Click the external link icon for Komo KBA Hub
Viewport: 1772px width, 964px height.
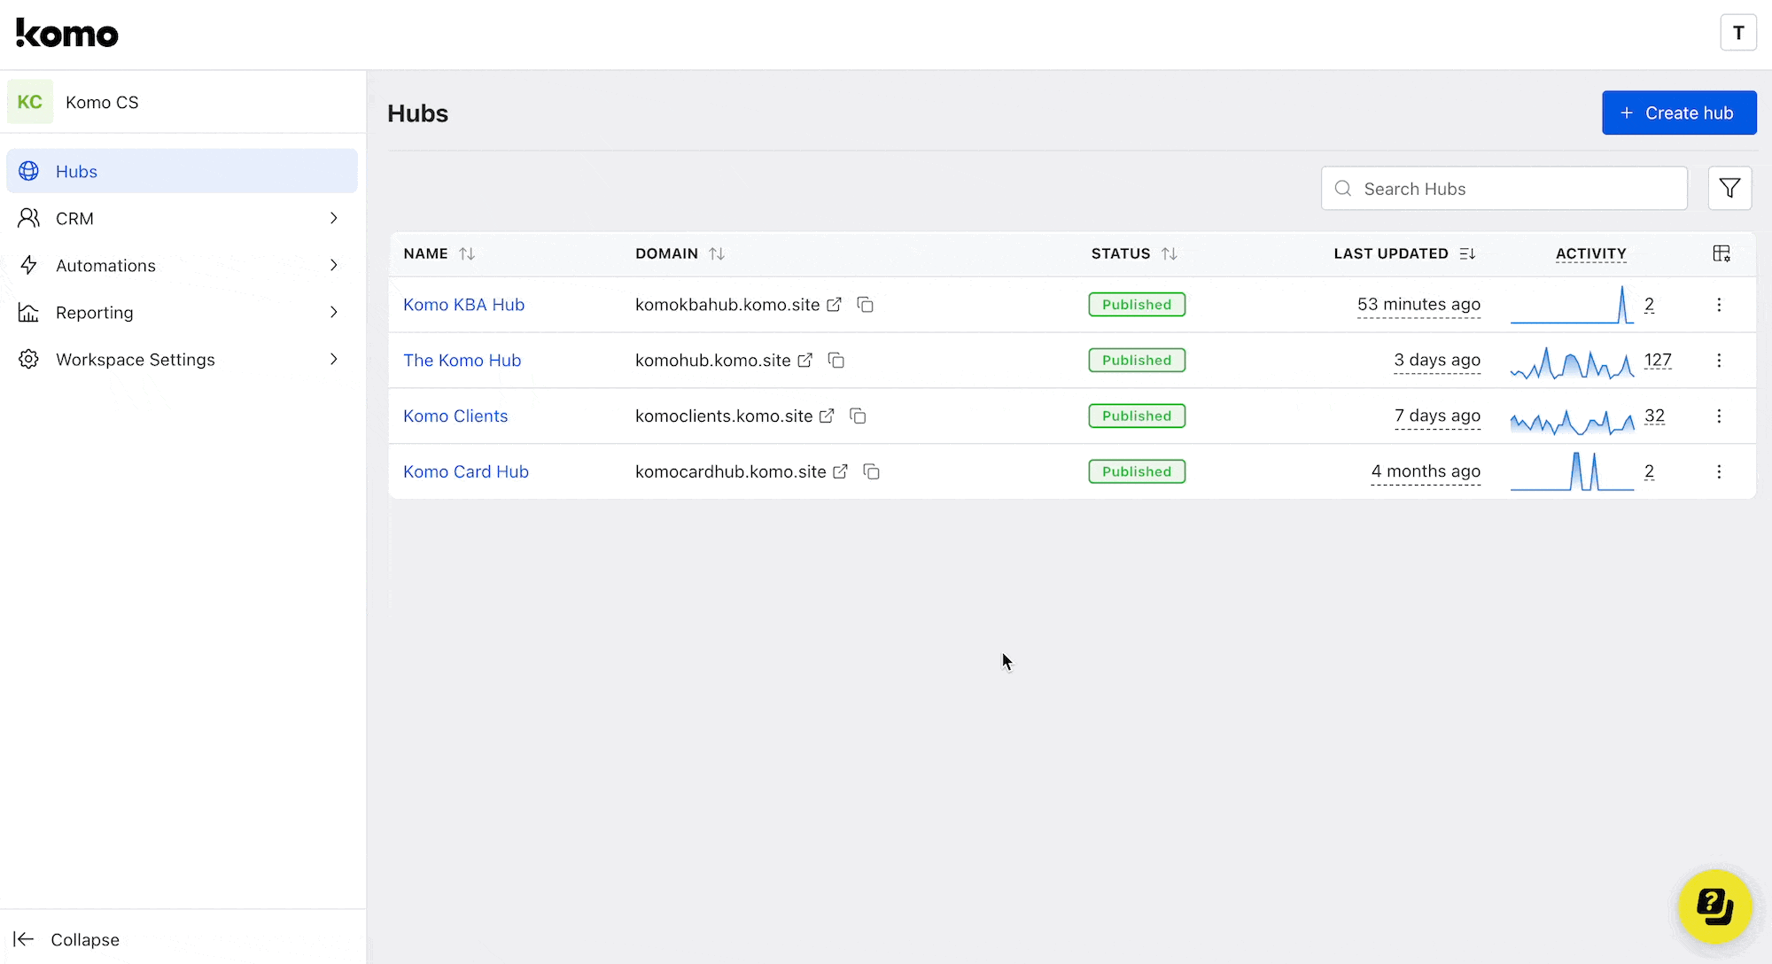click(835, 304)
